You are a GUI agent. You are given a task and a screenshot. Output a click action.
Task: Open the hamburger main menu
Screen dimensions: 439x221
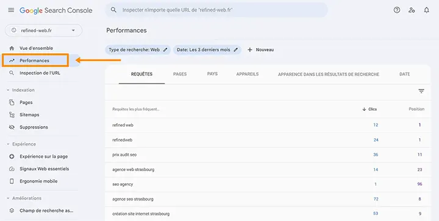11,10
